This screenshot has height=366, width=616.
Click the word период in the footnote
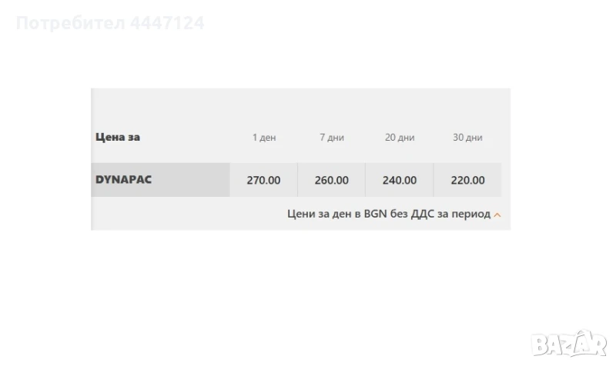(470, 214)
